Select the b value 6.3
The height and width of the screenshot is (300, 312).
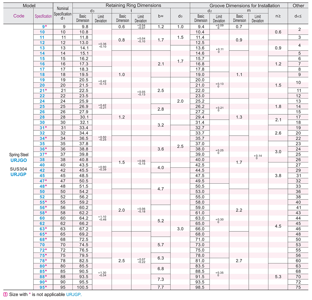coord(161,258)
